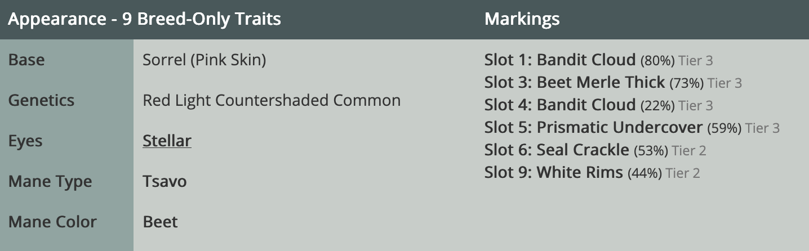The height and width of the screenshot is (251, 809).
Task: Click the Mane Color row label
Action: pyautogui.click(x=52, y=222)
